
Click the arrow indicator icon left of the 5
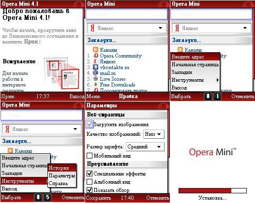[38, 197]
